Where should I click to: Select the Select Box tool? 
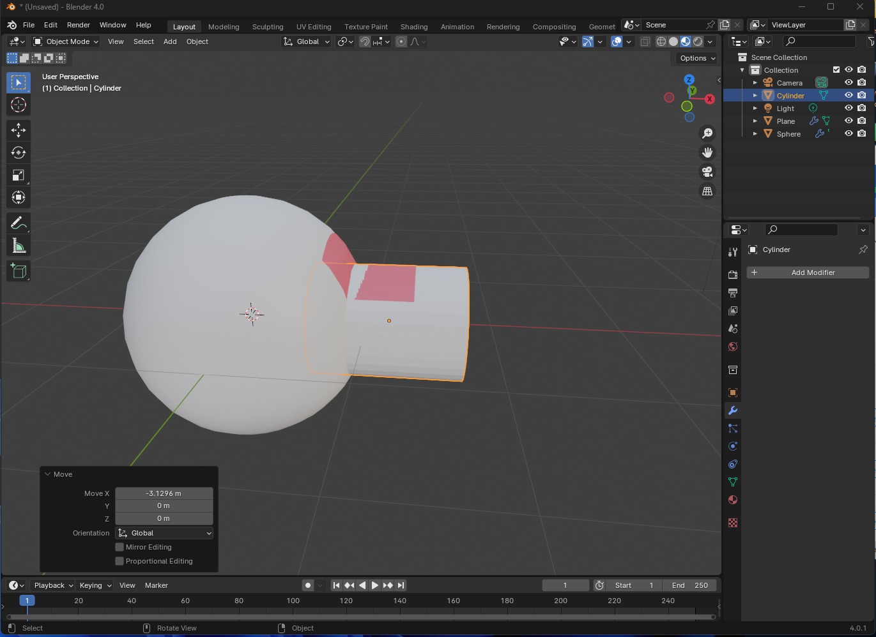tap(19, 82)
